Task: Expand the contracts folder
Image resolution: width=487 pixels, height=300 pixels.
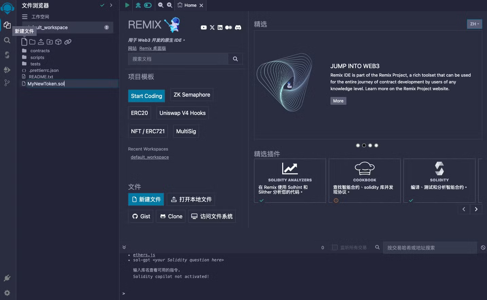Action: click(40, 51)
